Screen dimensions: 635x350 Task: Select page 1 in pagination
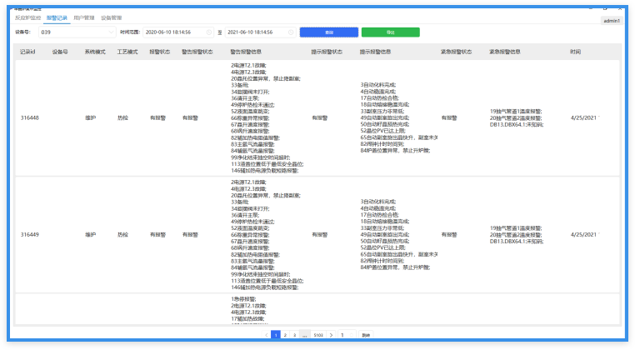[x=276, y=334]
